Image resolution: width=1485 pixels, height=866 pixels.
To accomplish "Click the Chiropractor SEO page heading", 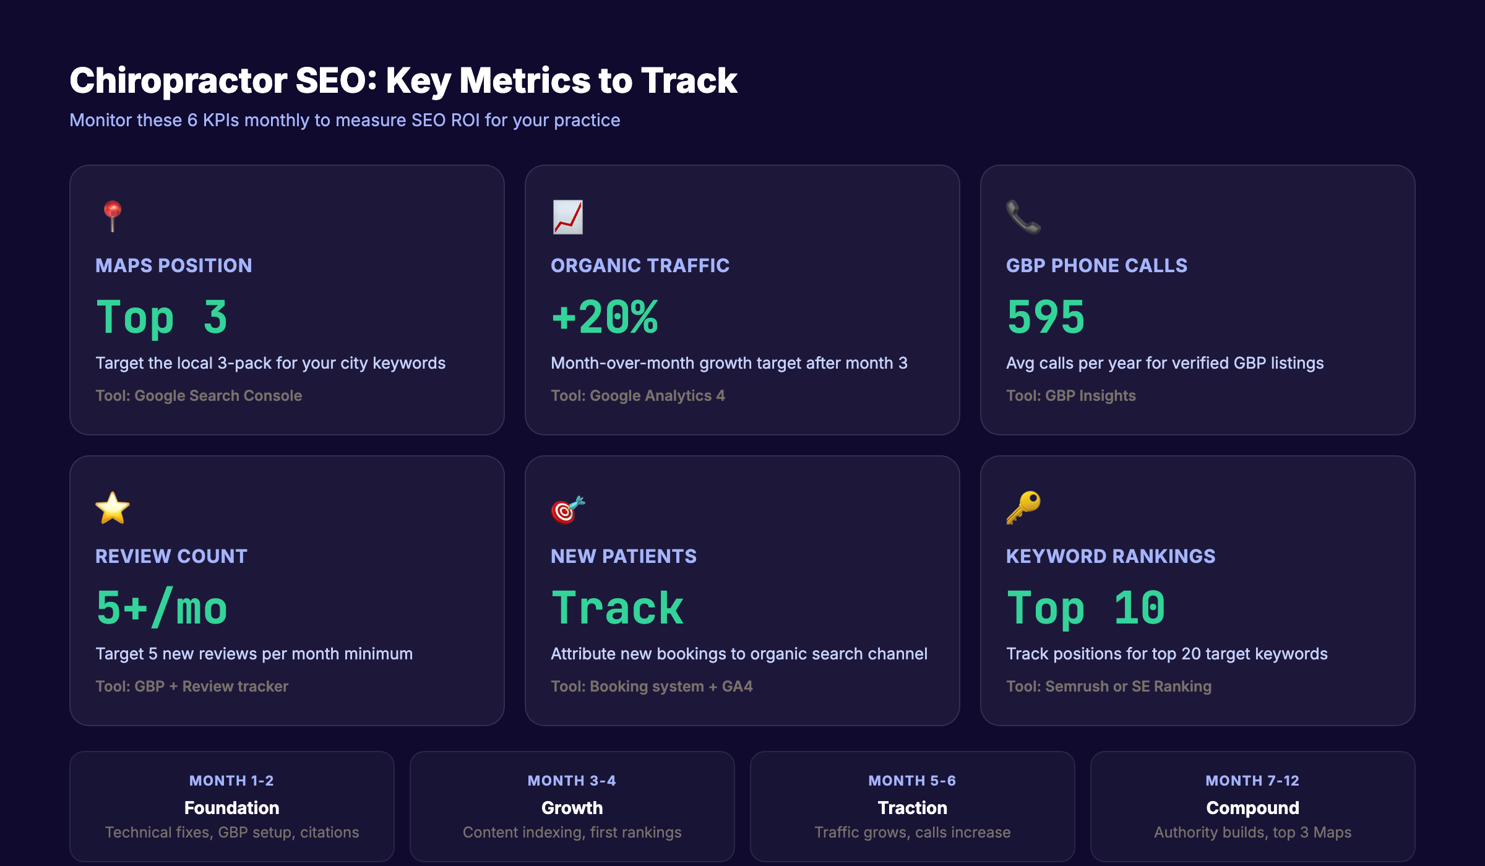I will 403,79.
